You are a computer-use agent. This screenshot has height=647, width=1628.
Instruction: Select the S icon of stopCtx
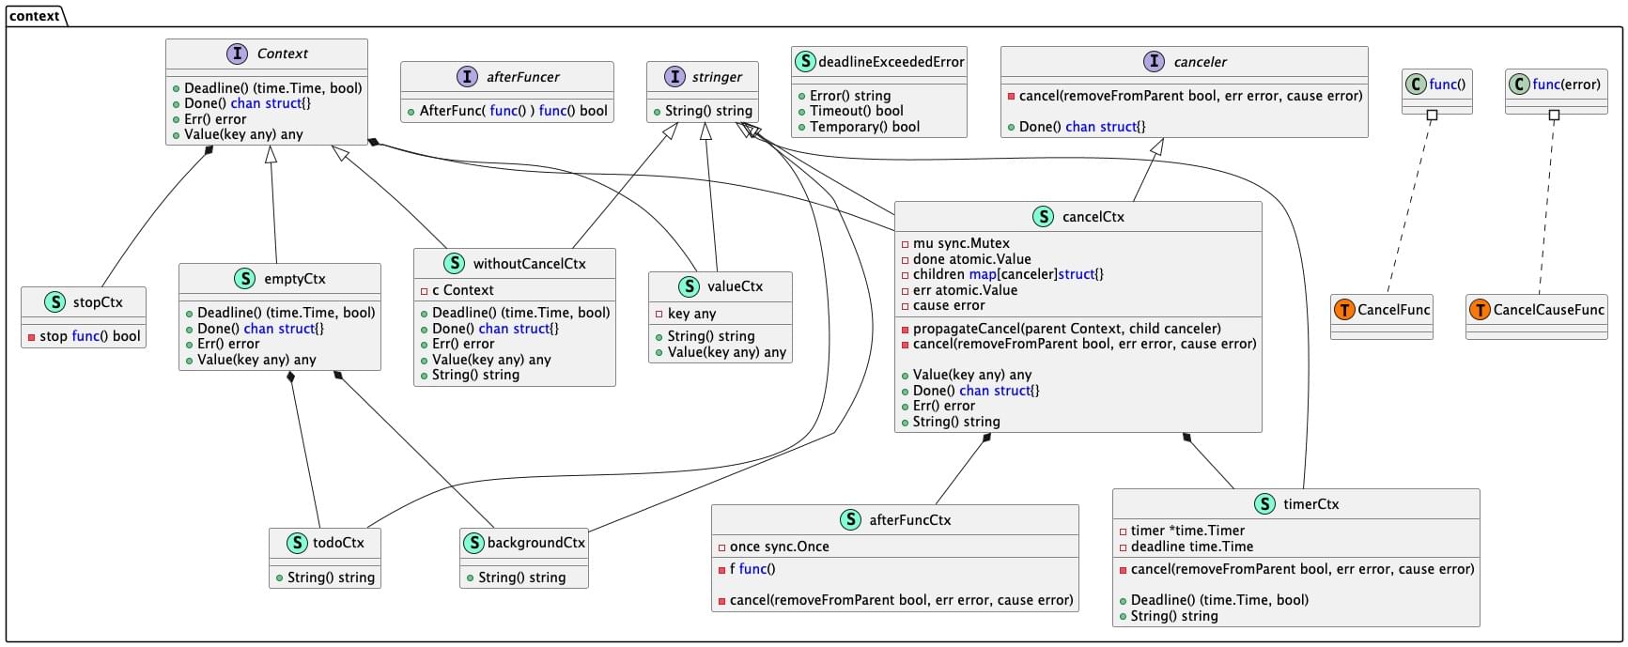pyautogui.click(x=54, y=302)
